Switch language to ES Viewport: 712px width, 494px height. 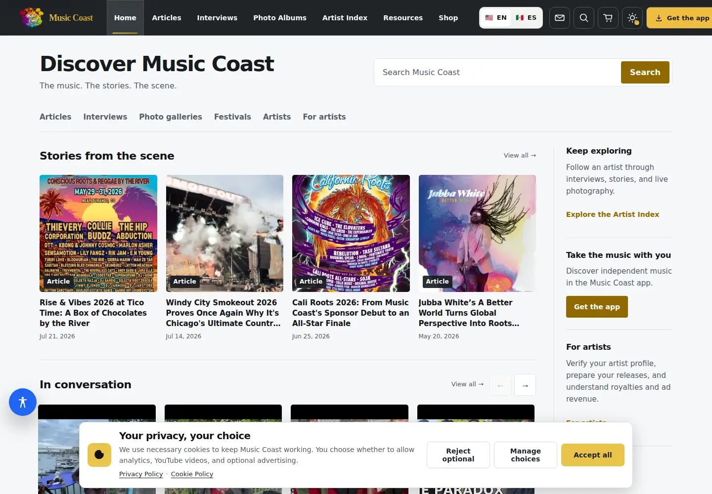click(x=526, y=18)
